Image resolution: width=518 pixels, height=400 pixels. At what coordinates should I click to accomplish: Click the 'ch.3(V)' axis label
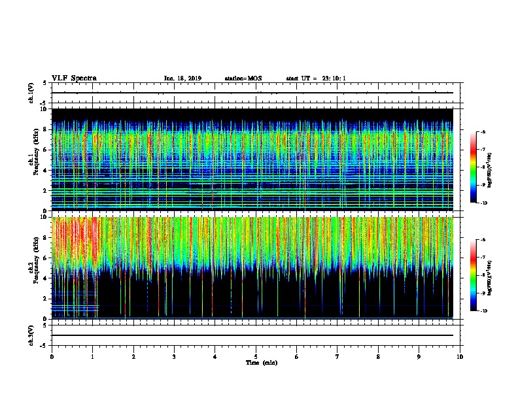(x=31, y=335)
